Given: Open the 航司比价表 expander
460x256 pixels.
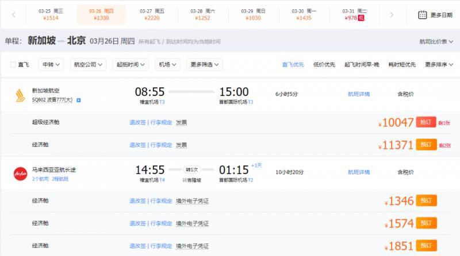Looking at the screenshot, I should tap(436, 42).
